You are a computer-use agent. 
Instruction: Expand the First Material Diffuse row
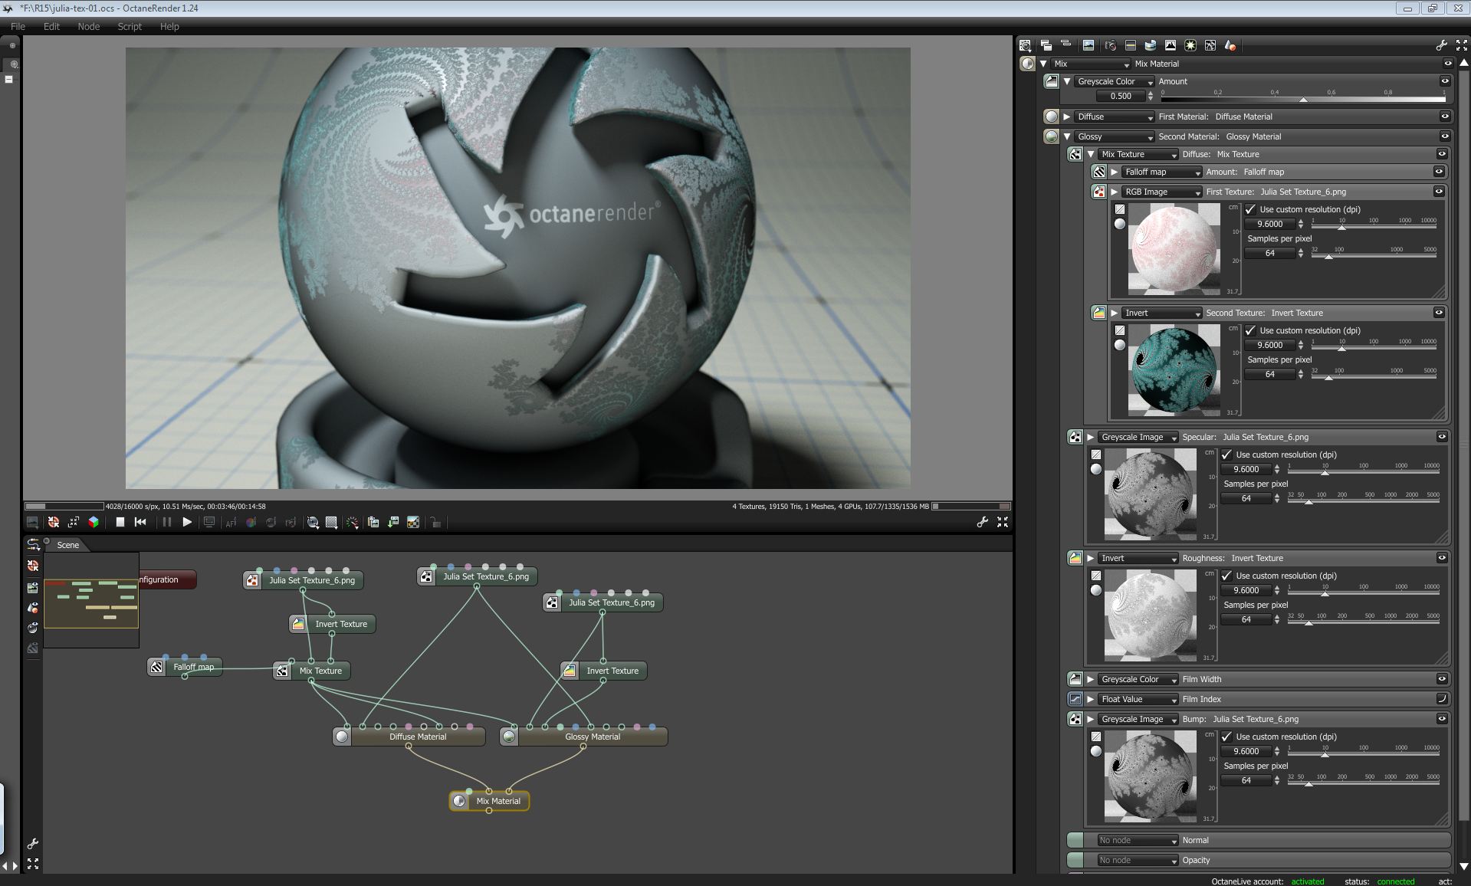pyautogui.click(x=1067, y=116)
